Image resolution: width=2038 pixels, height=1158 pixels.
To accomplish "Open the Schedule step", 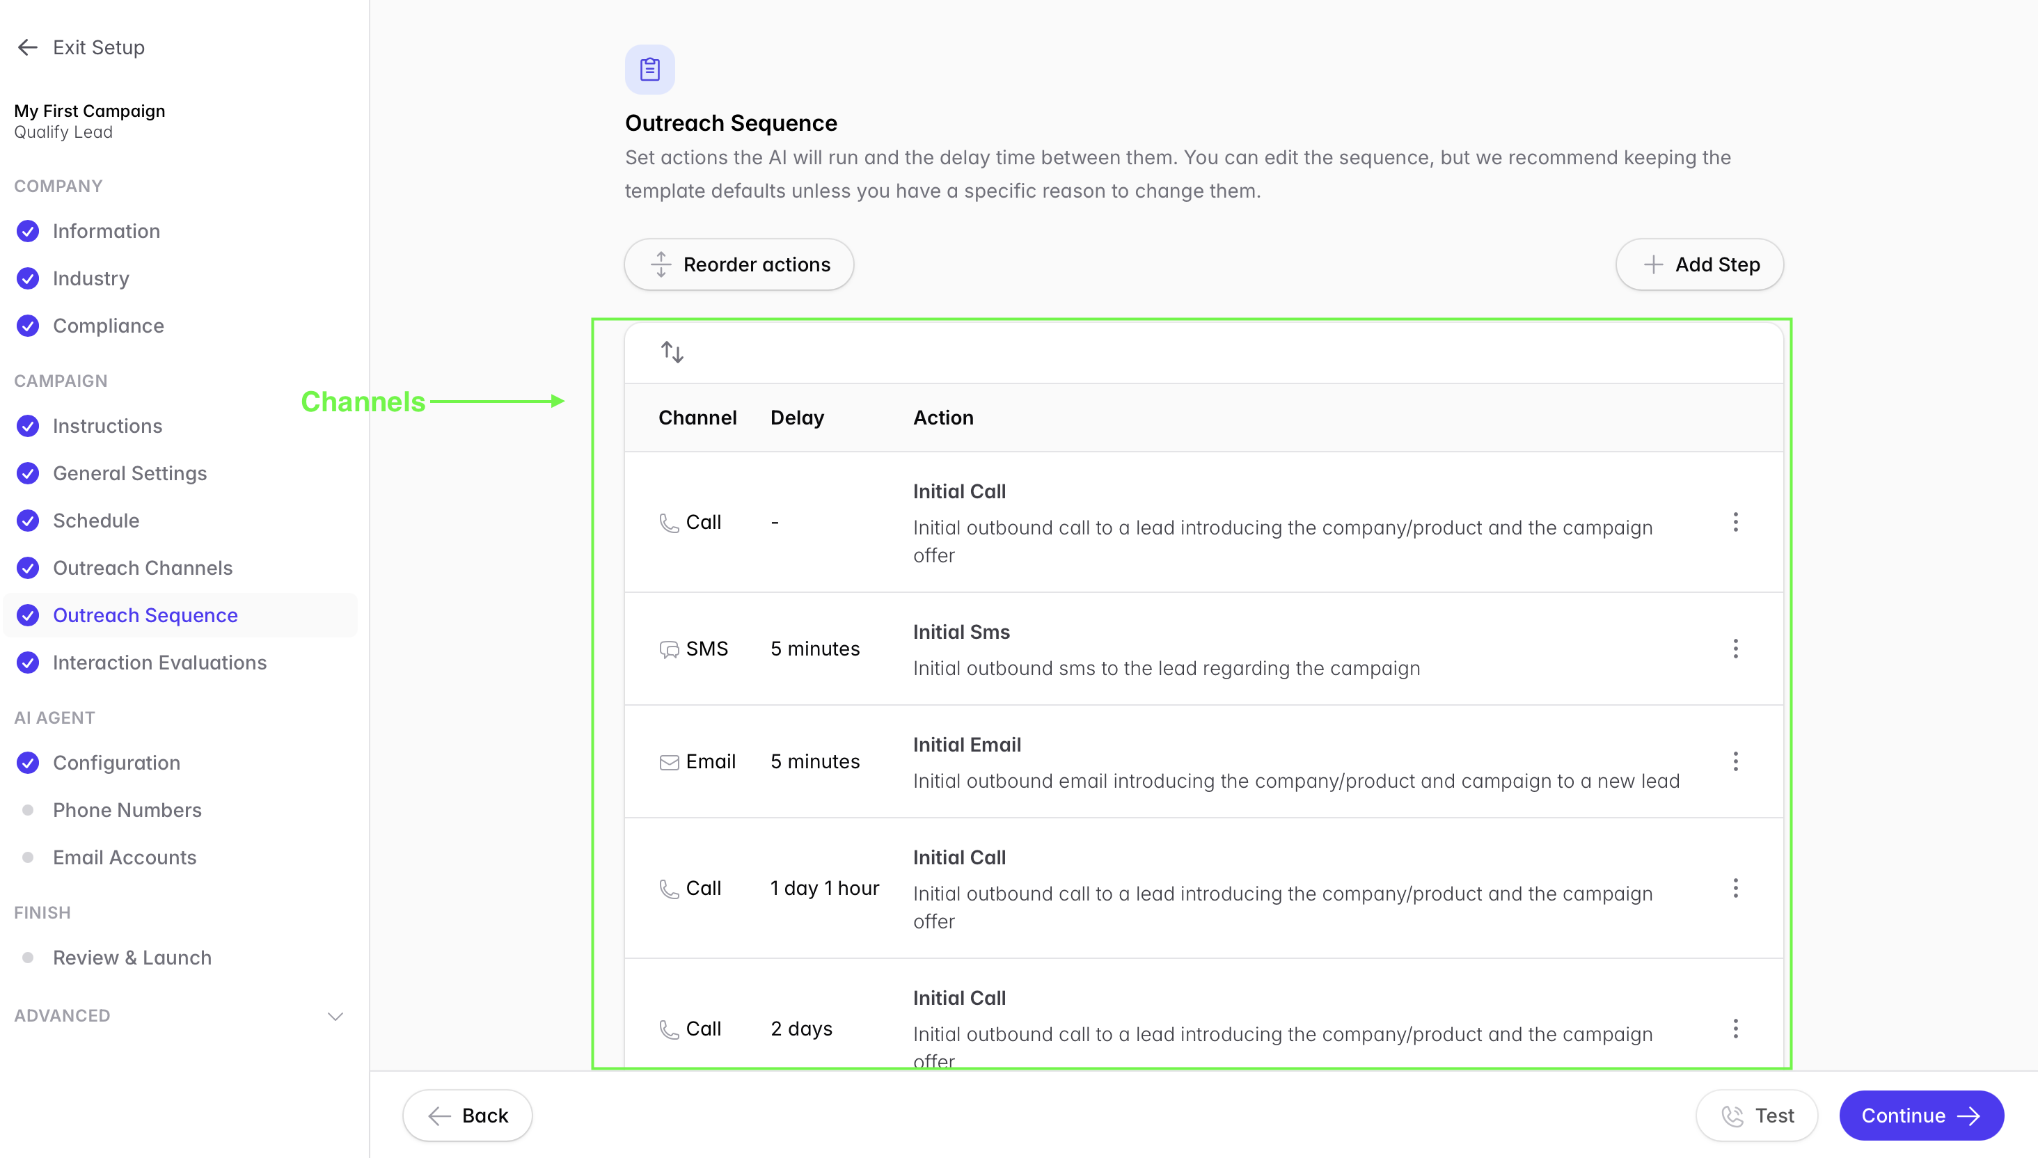I will coord(95,521).
